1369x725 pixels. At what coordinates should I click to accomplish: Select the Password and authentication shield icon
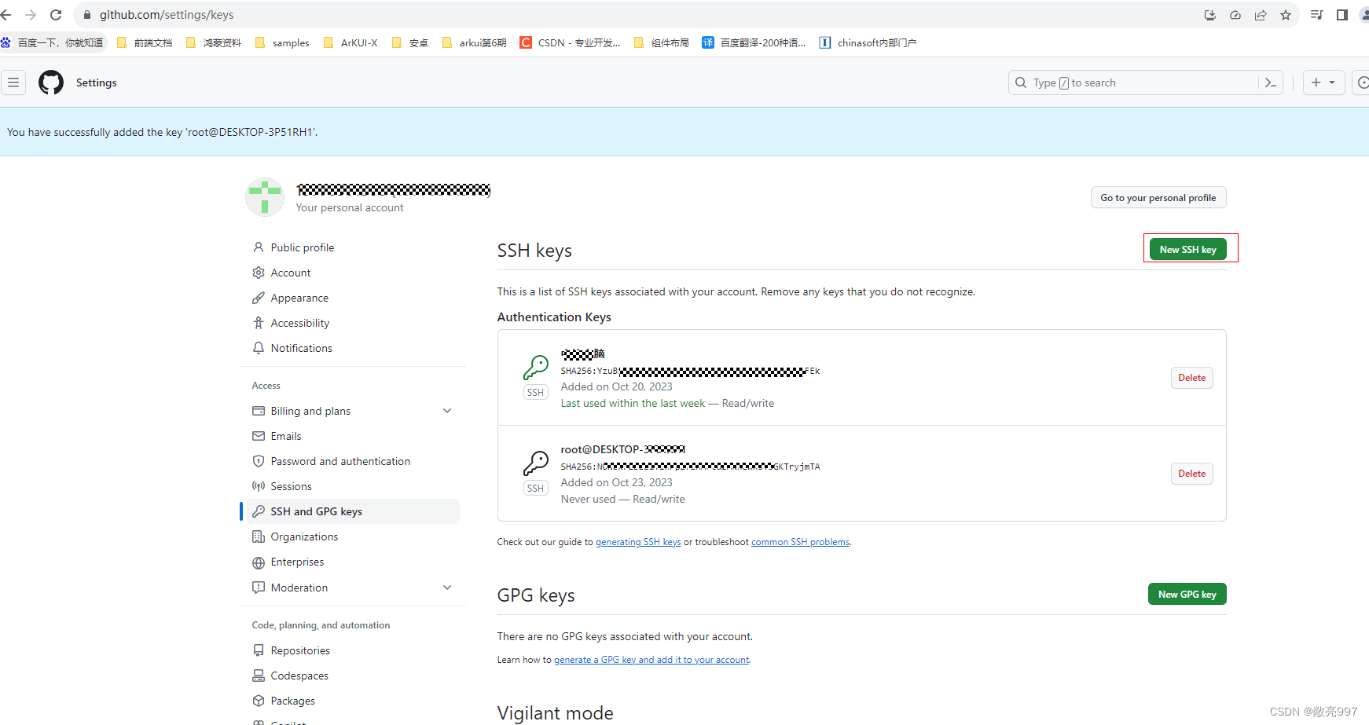259,460
